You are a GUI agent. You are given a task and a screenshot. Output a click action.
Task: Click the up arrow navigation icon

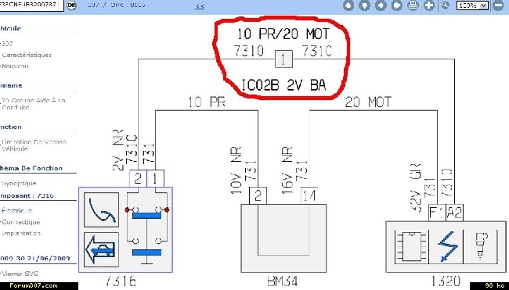pos(348,5)
